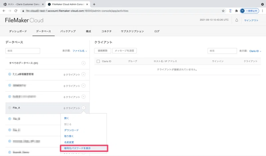The image size is (266, 156).
Task: Open the 構成 tab
Action: pyautogui.click(x=88, y=31)
